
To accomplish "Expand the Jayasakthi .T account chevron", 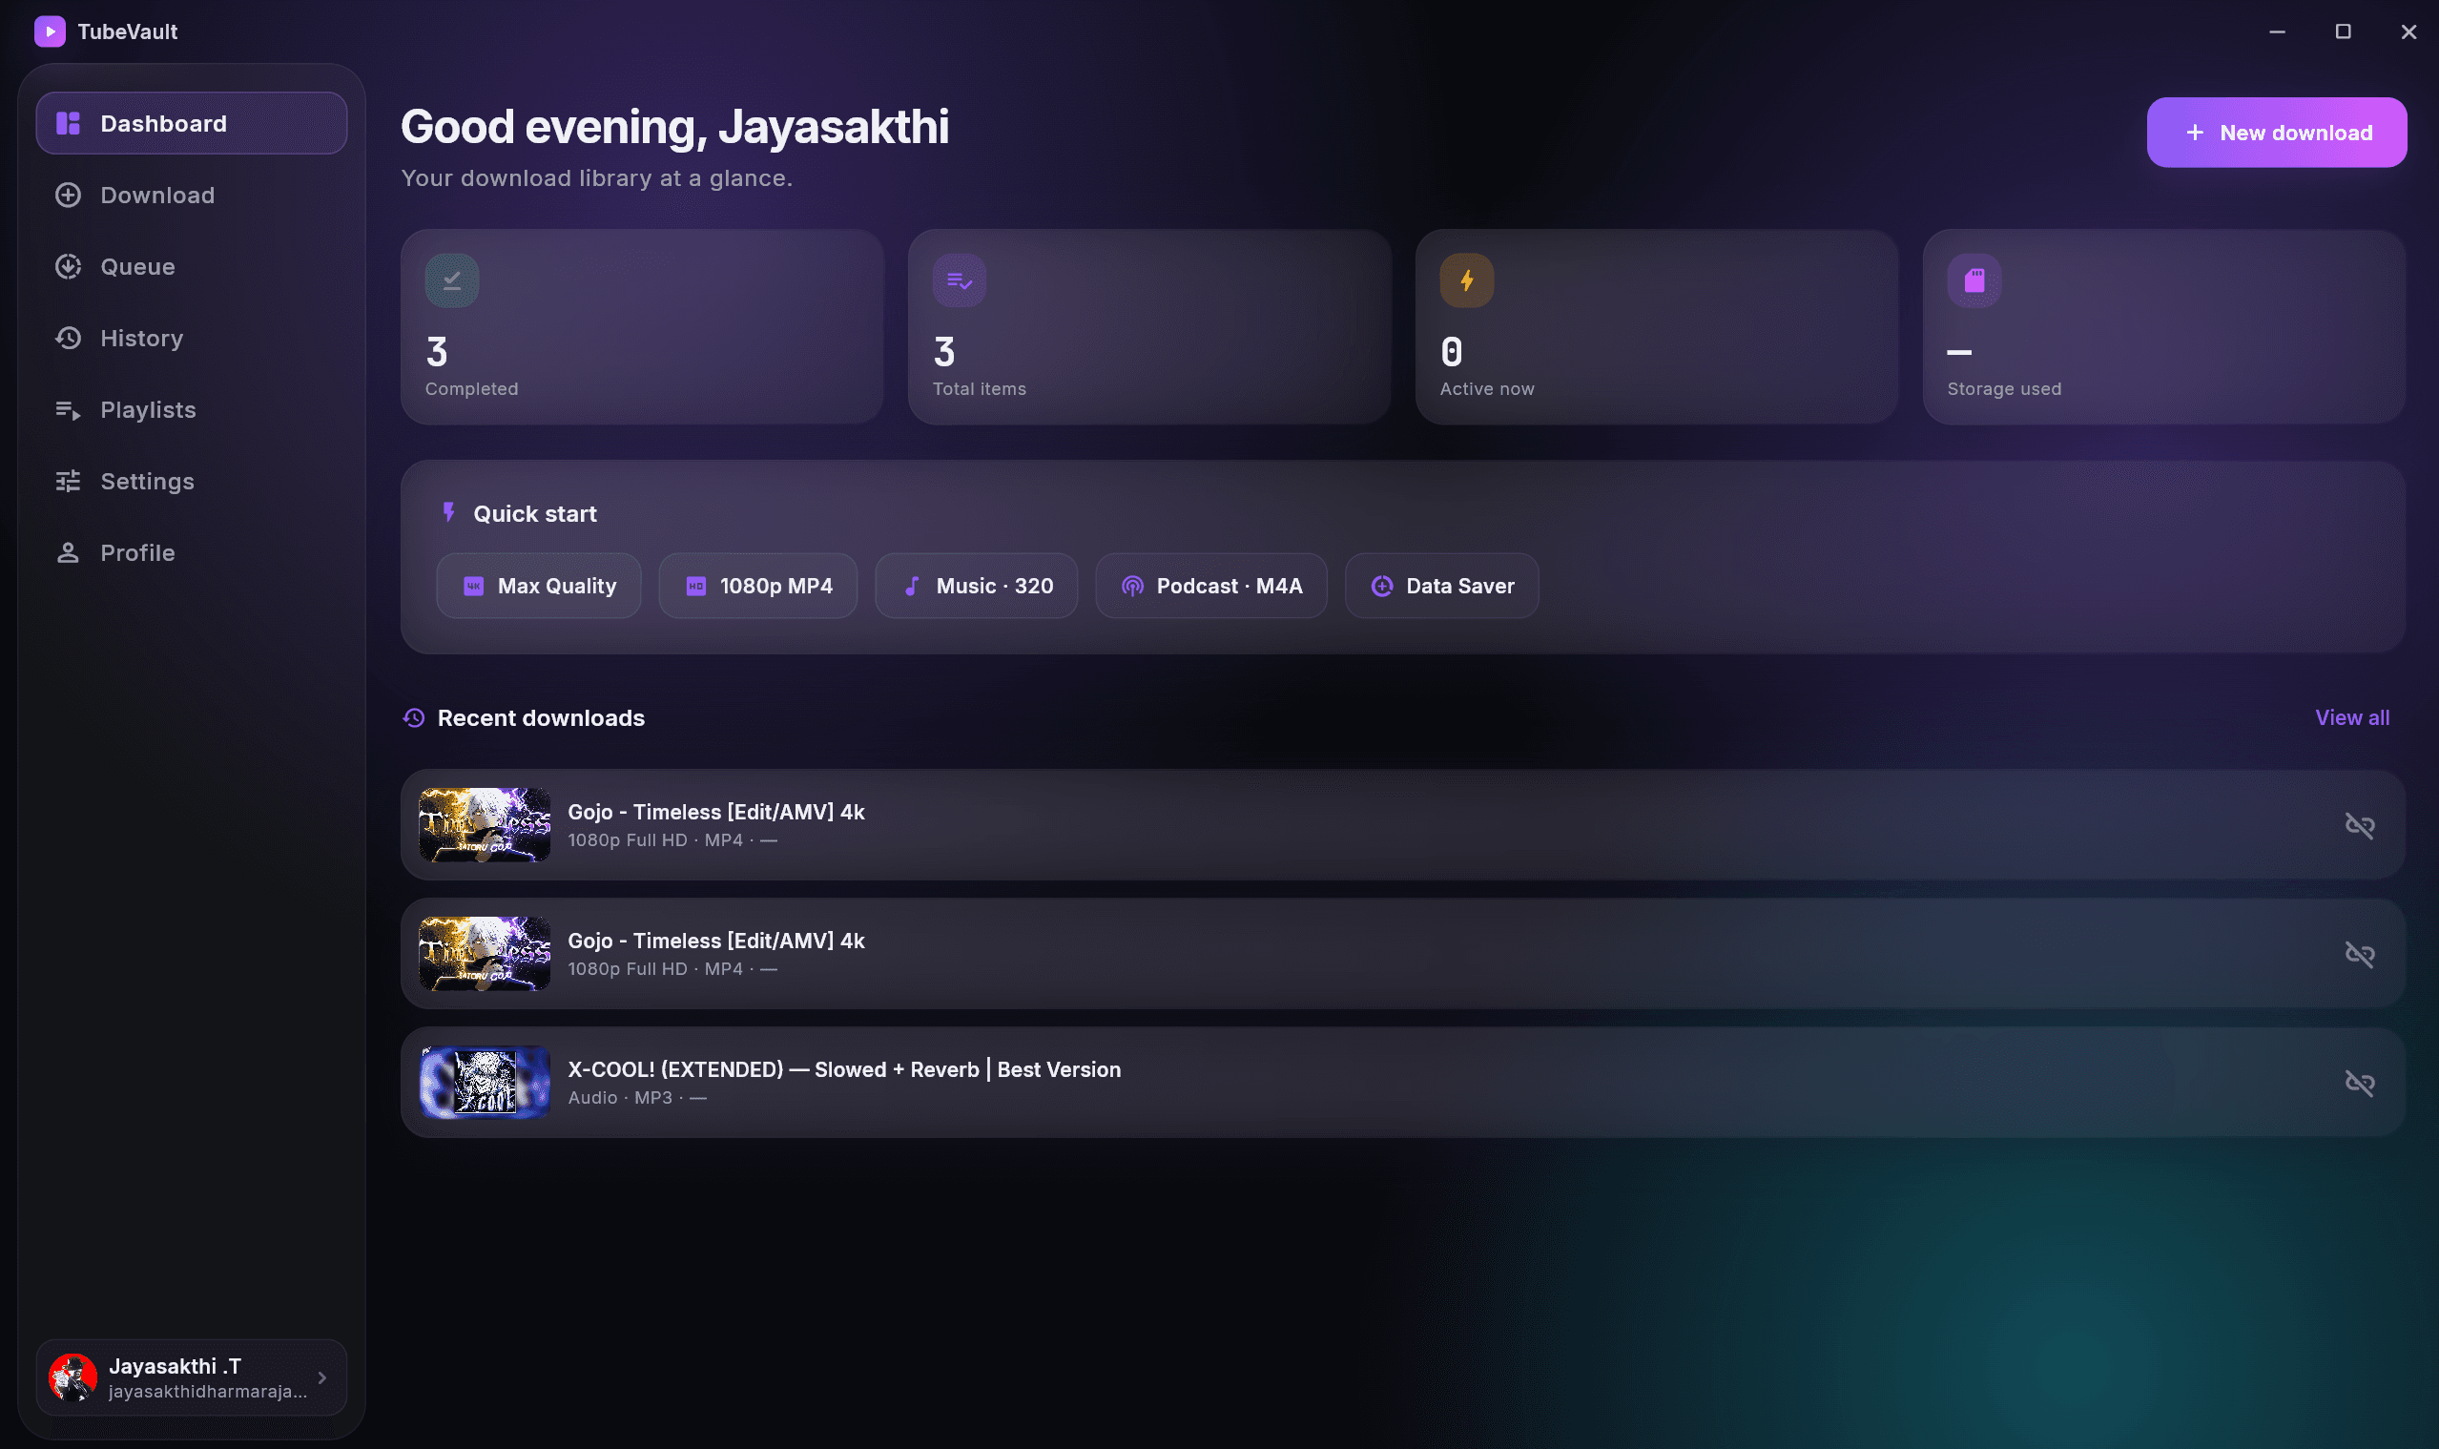I will 322,1377.
